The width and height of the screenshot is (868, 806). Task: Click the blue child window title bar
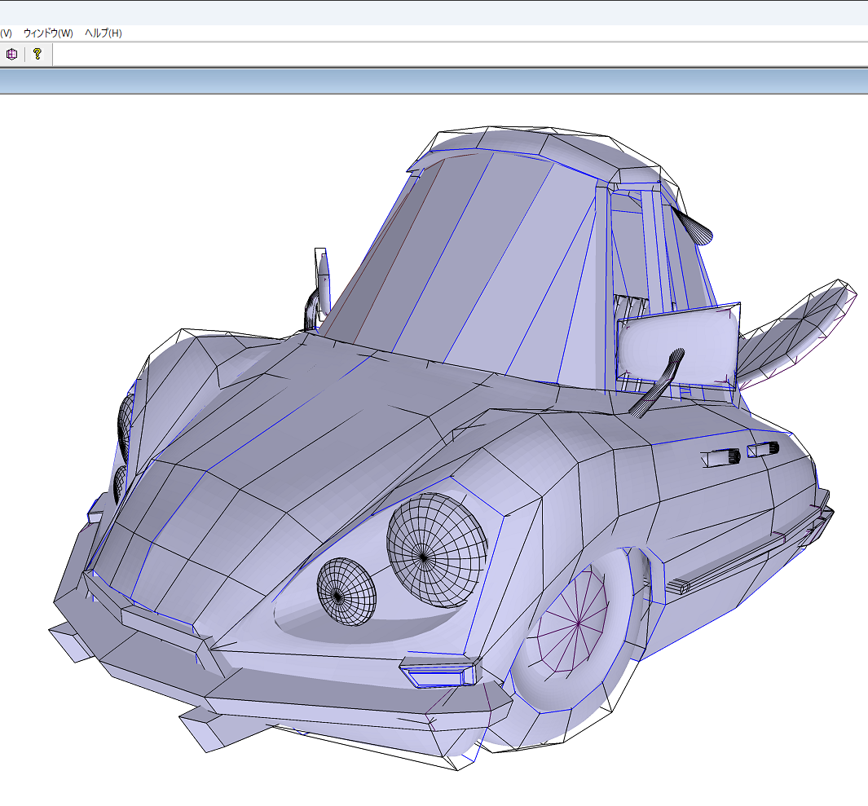pyautogui.click(x=434, y=81)
